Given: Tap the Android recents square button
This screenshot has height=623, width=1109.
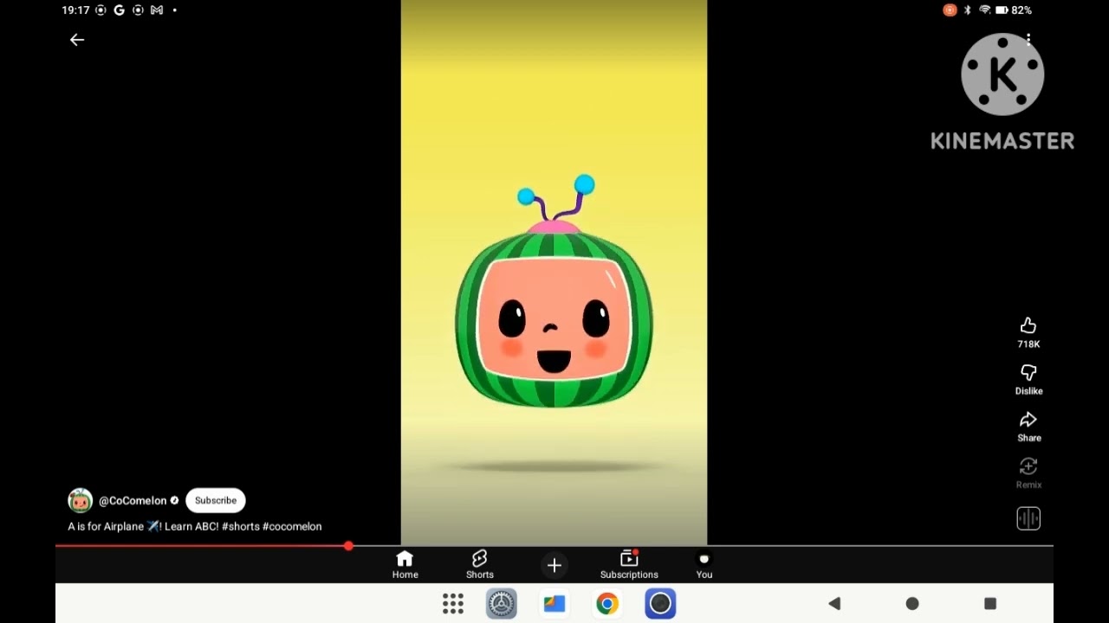Looking at the screenshot, I should point(990,604).
